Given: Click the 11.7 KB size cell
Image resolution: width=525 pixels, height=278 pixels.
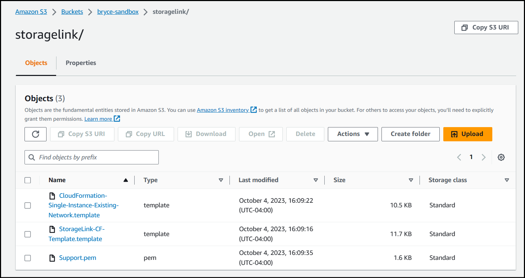Looking at the screenshot, I should (x=401, y=234).
